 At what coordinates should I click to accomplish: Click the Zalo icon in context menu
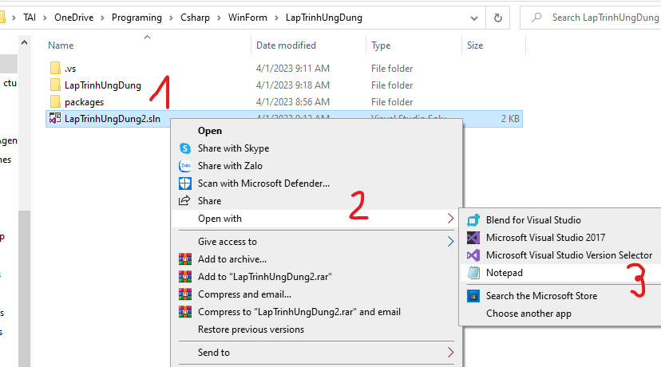coord(185,166)
